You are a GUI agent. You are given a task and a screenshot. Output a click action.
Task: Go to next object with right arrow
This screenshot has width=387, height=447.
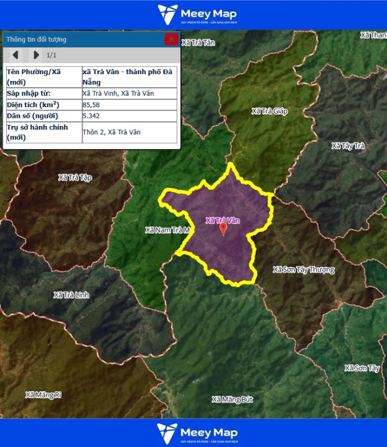pos(36,55)
